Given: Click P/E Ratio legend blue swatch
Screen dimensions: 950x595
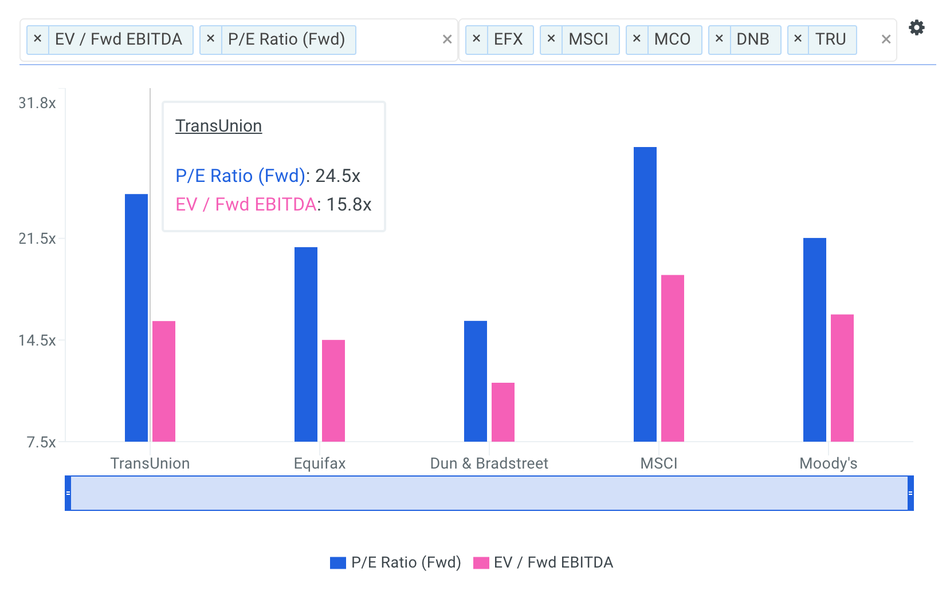Looking at the screenshot, I should 338,563.
